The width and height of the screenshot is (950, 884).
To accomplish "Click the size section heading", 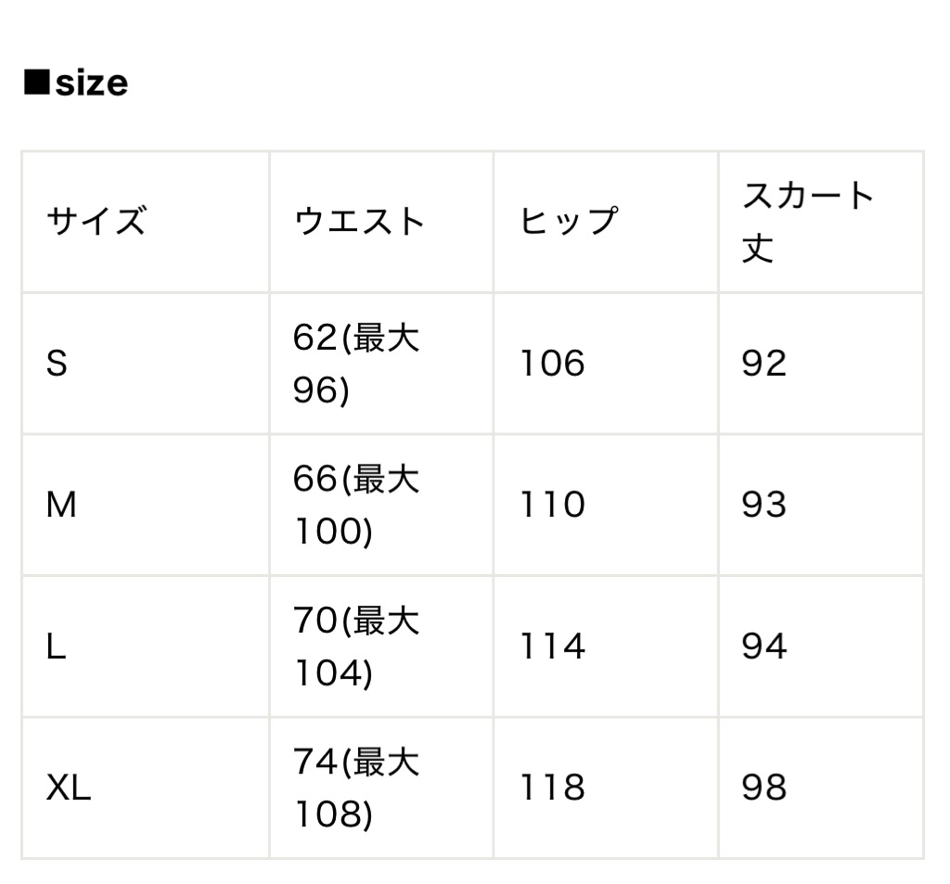I will [x=76, y=83].
